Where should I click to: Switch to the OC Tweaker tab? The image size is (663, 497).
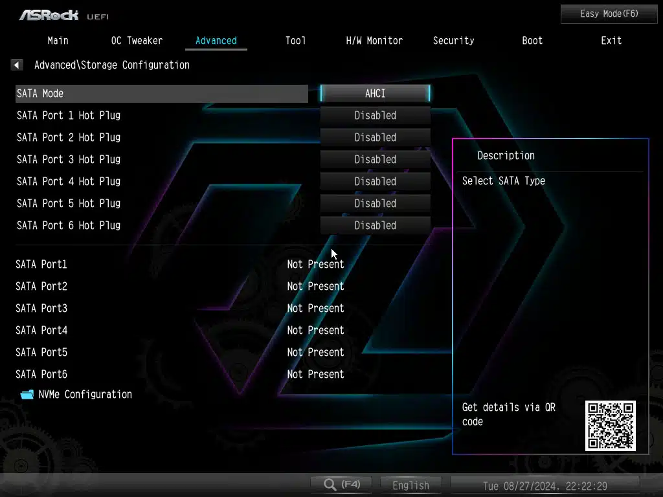[137, 40]
